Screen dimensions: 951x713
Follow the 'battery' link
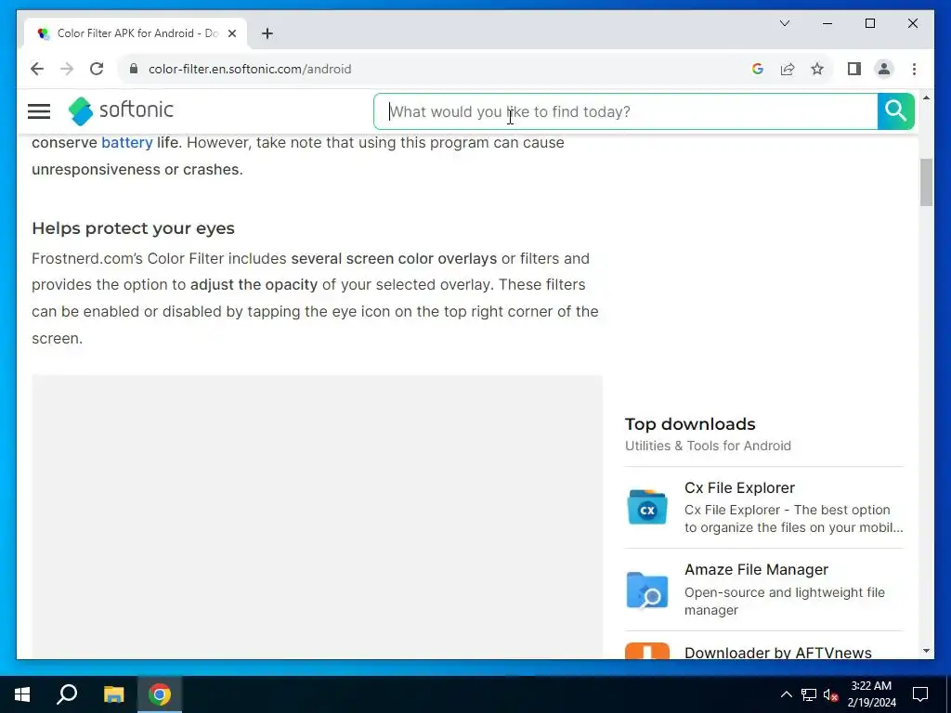click(126, 142)
